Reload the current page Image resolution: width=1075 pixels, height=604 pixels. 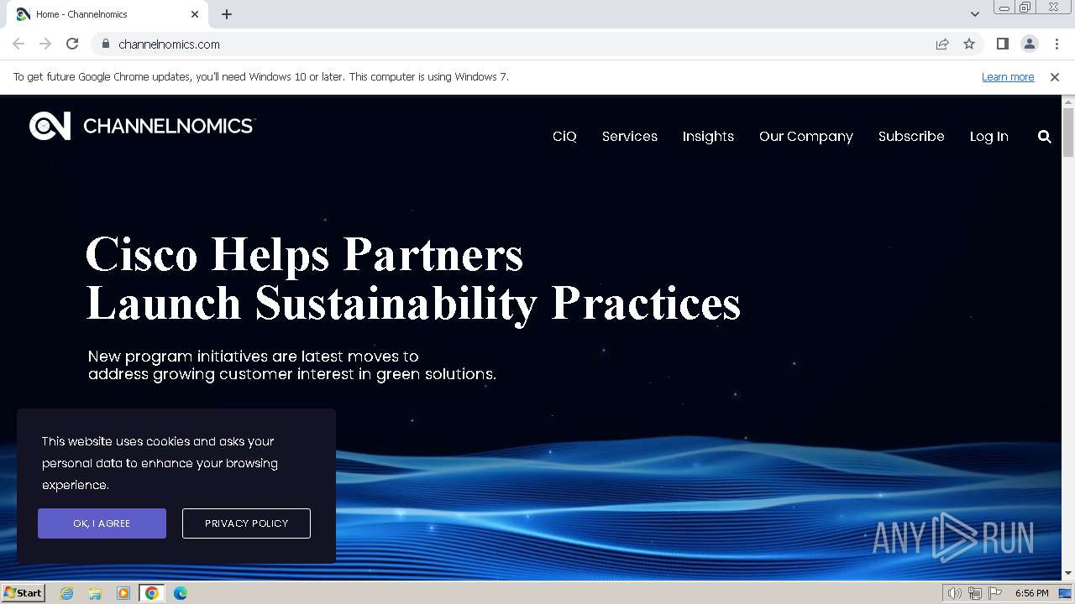click(72, 44)
